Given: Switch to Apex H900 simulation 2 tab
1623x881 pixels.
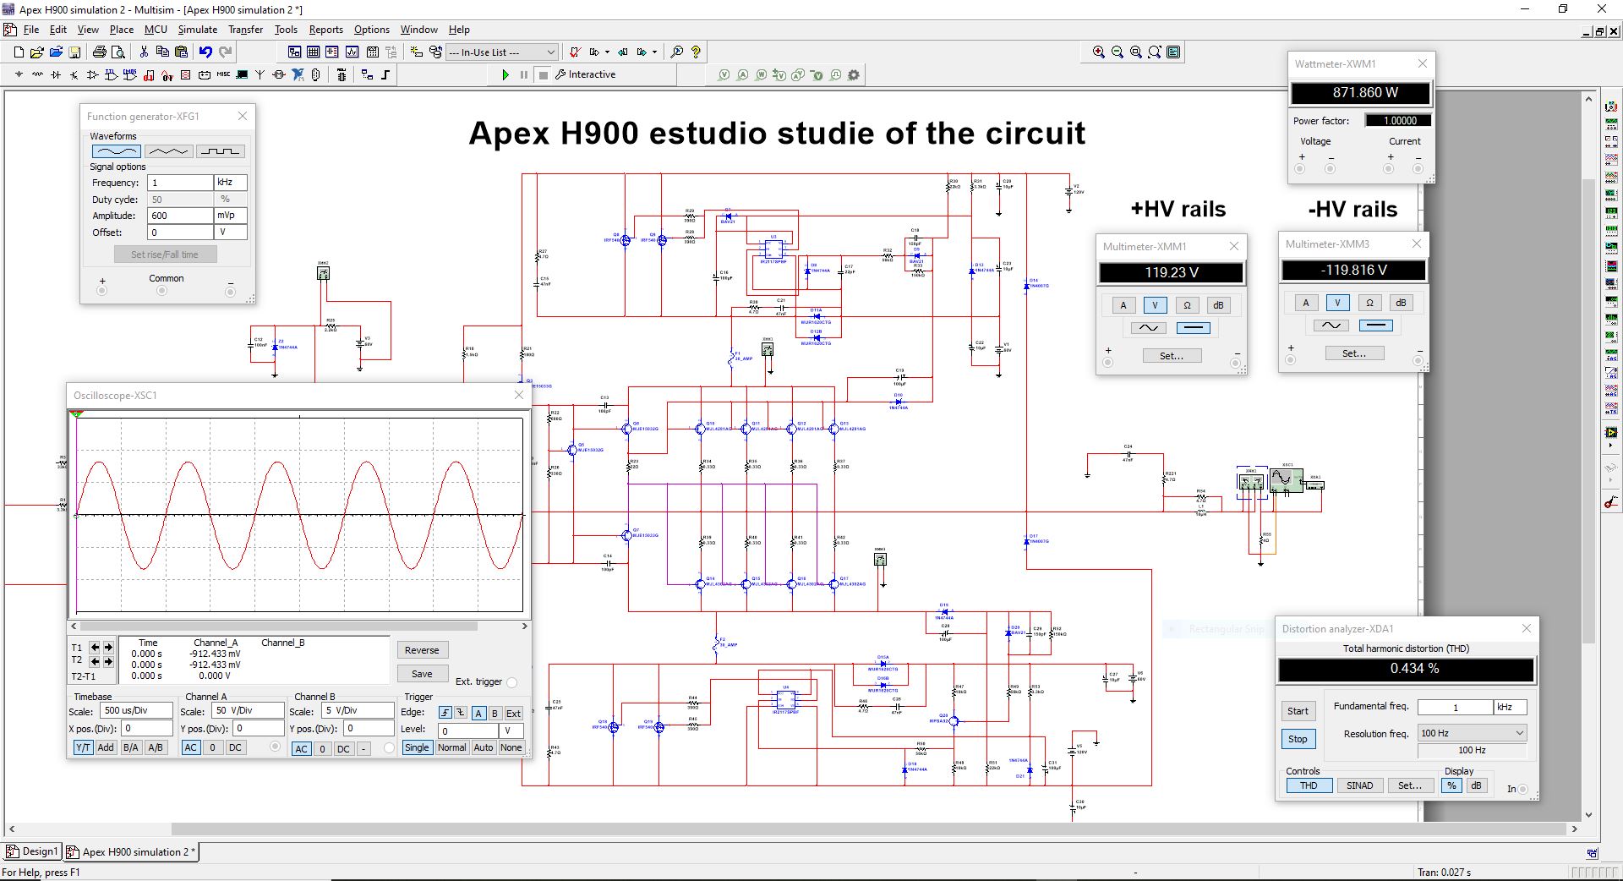Looking at the screenshot, I should (131, 851).
